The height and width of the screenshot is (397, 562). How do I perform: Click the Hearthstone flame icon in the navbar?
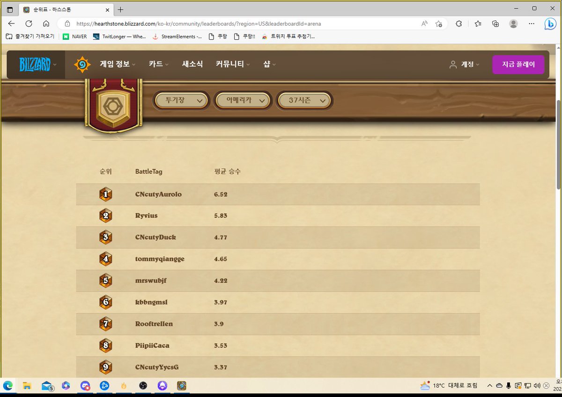(82, 65)
